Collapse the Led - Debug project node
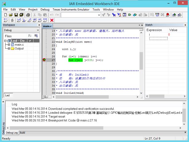189x142 pixels. tap(5, 41)
